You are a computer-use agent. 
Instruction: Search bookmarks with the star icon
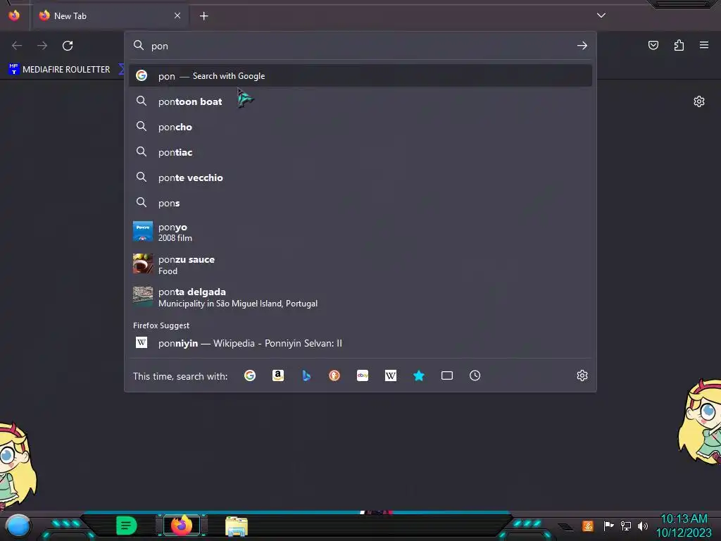click(418, 376)
